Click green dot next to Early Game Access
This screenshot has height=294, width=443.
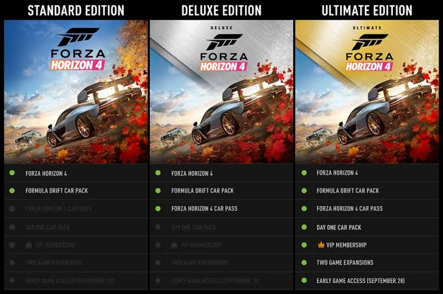(304, 280)
